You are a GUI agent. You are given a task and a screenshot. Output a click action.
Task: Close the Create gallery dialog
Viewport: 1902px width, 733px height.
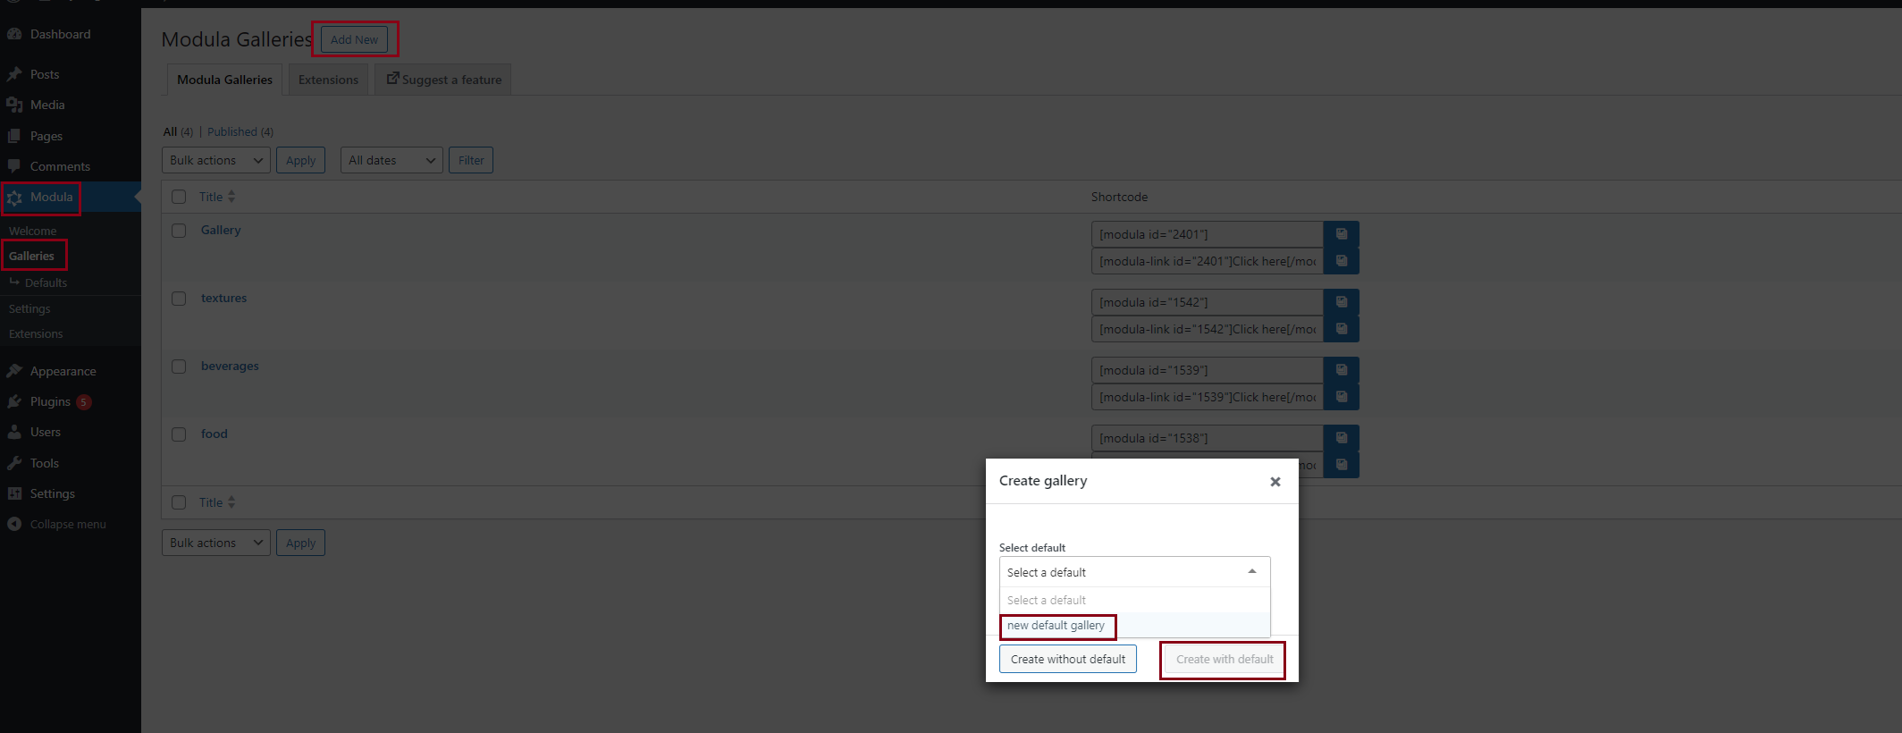pos(1275,482)
